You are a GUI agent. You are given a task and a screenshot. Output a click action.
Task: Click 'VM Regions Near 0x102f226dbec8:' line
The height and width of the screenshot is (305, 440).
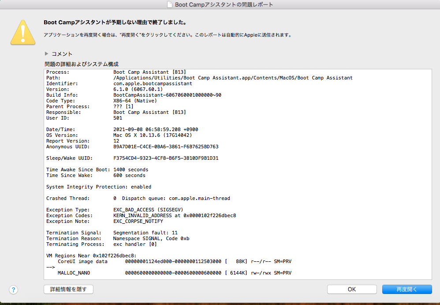[91, 256]
